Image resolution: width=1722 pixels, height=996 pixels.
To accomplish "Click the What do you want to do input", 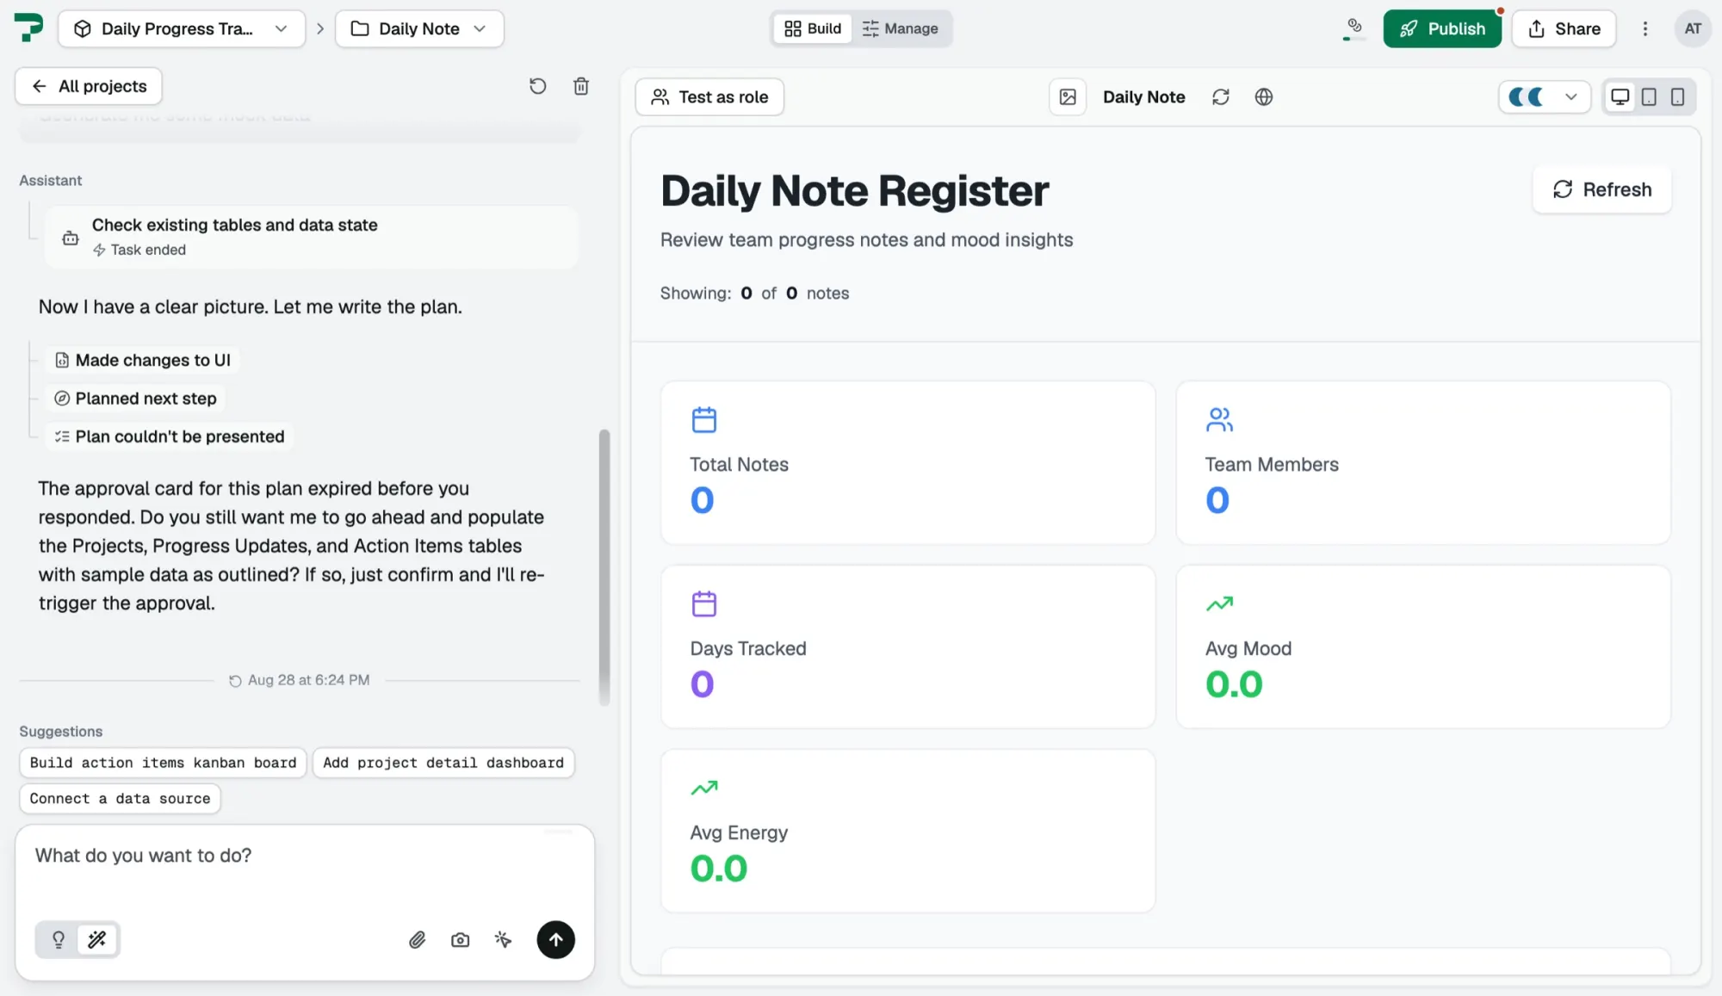I will 305,869.
